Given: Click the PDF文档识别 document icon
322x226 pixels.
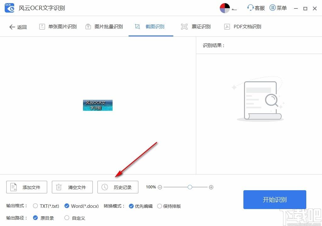Looking at the screenshot, I should (x=227, y=27).
